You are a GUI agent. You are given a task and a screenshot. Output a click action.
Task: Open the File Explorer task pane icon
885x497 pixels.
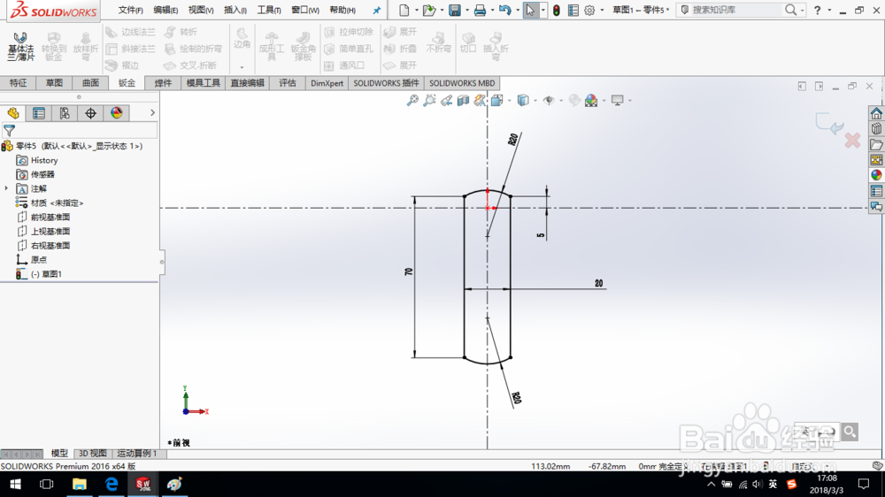point(876,145)
